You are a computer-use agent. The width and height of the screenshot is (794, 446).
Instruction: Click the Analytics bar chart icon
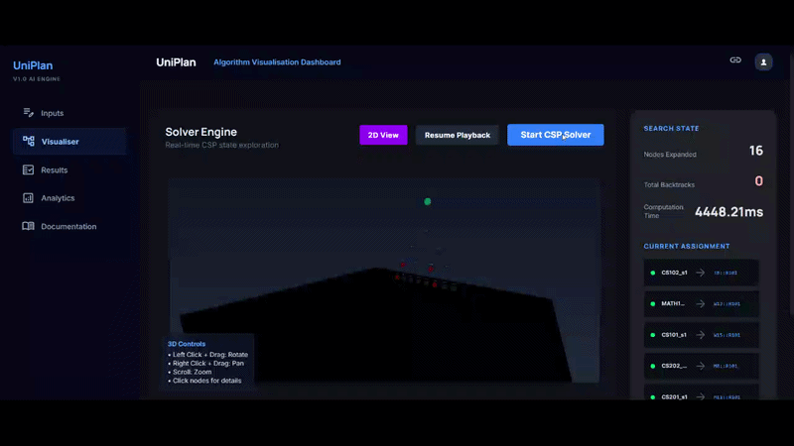(x=29, y=198)
